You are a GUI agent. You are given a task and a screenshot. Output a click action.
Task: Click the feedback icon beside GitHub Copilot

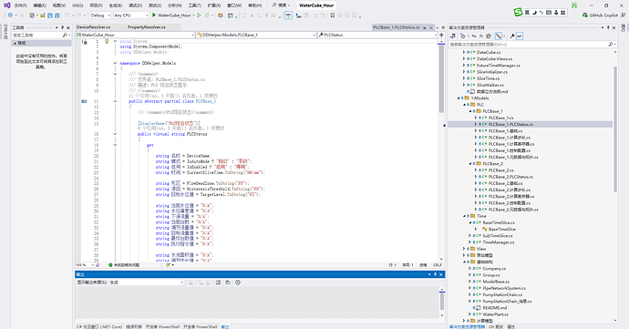pos(623,15)
